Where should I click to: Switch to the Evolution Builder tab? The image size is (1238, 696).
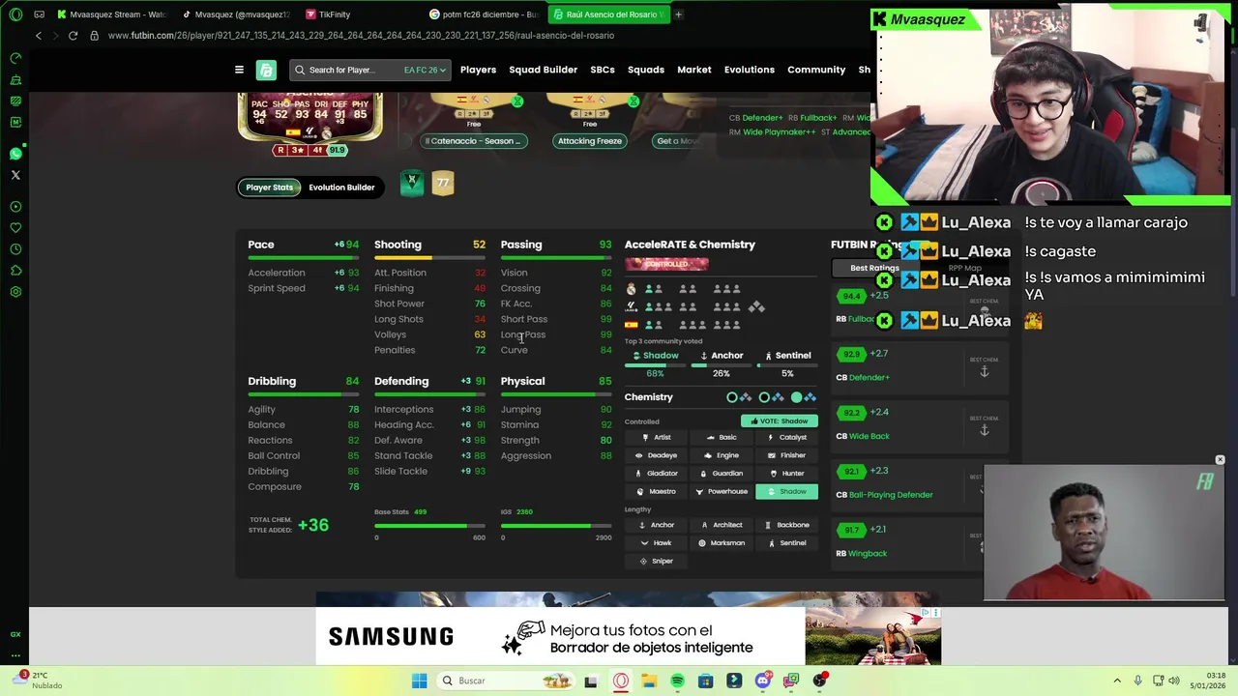[x=341, y=188]
